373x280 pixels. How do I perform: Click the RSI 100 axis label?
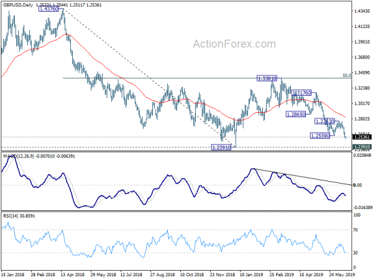(357, 215)
